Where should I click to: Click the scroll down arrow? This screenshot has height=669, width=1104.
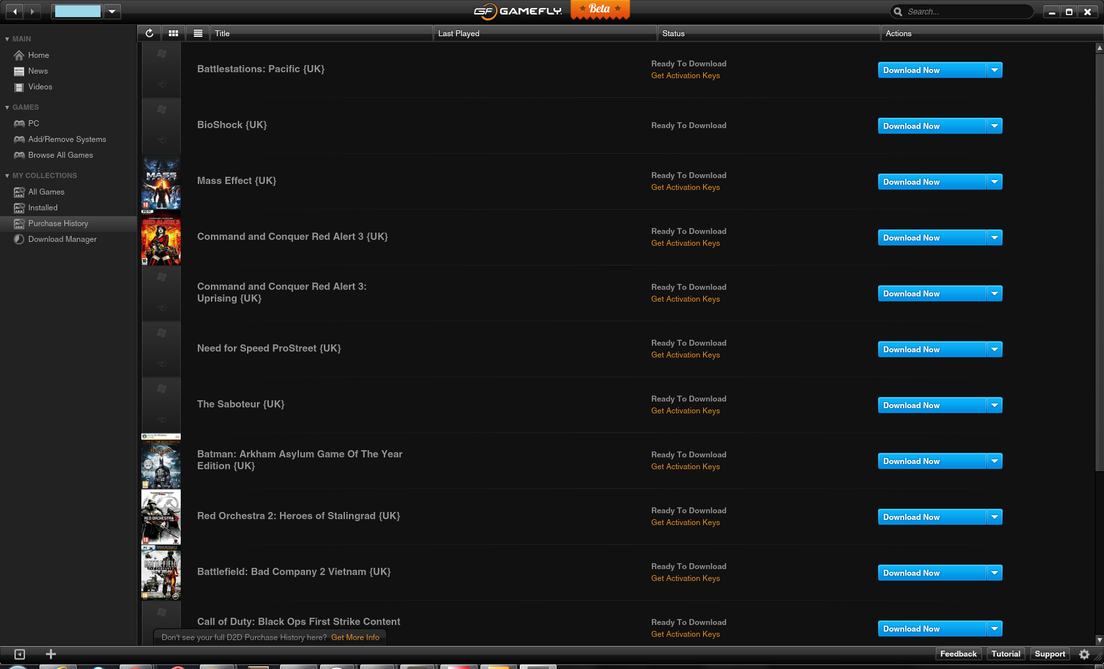click(1099, 639)
